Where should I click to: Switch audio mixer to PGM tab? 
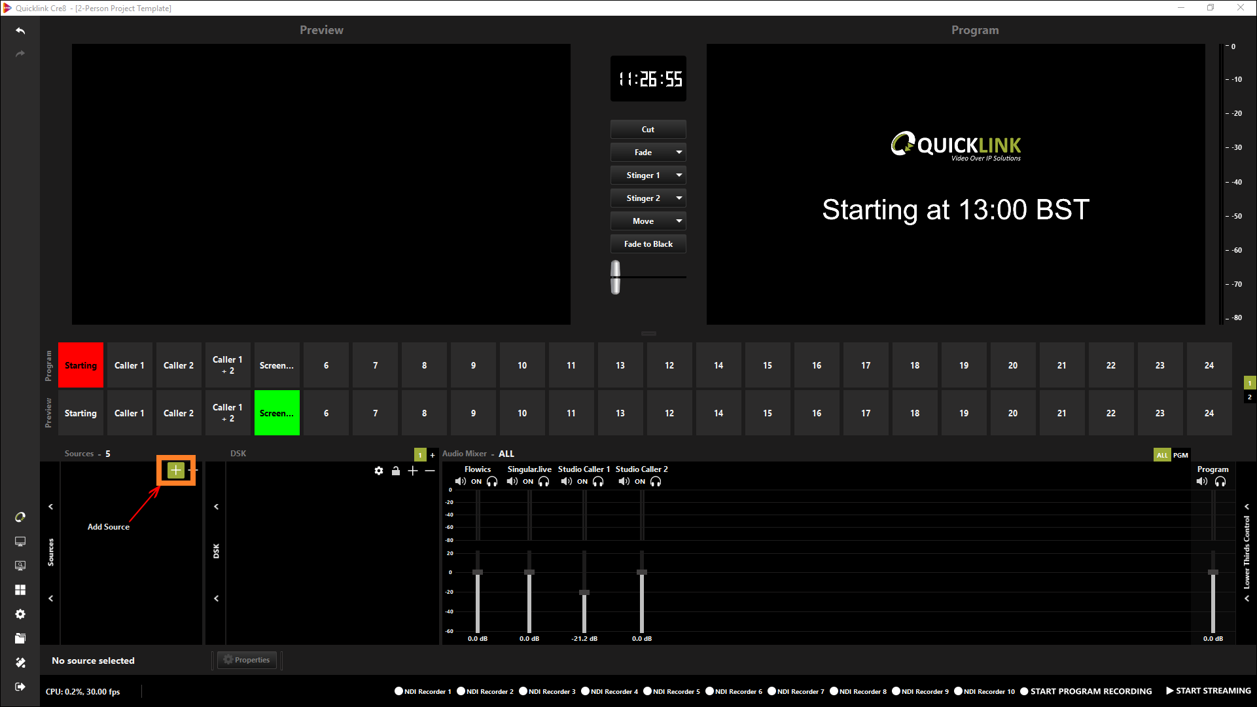[x=1180, y=455]
